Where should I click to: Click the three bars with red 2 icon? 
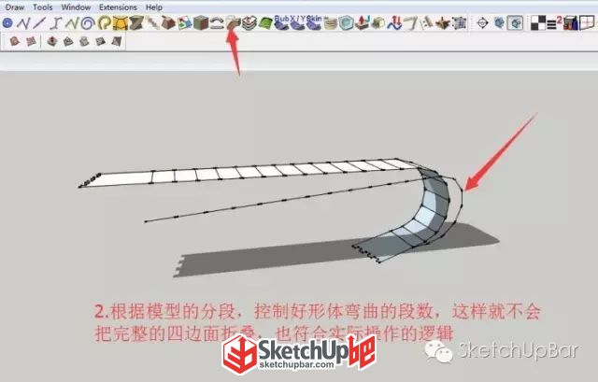click(x=554, y=22)
